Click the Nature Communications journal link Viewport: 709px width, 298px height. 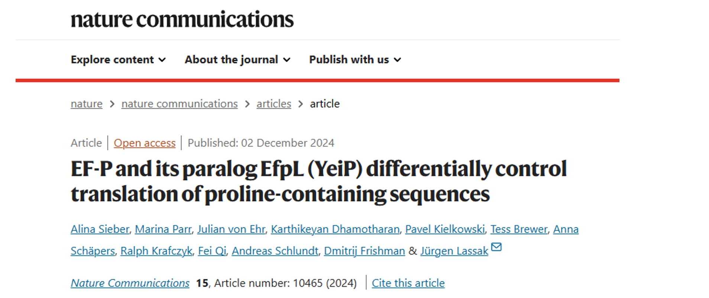tap(130, 283)
